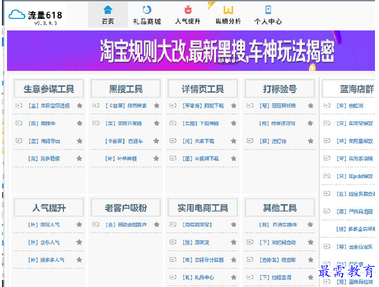Image resolution: width=379 pixels, height=287 pixels.
Task: Play tutorial video for 【车图】下载神器
Action: click(x=173, y=123)
